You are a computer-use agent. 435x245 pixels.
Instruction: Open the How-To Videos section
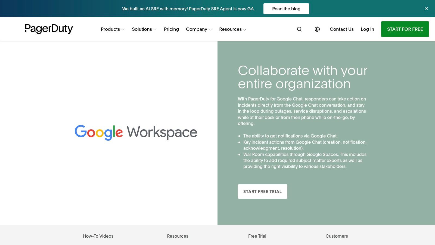[98, 236]
